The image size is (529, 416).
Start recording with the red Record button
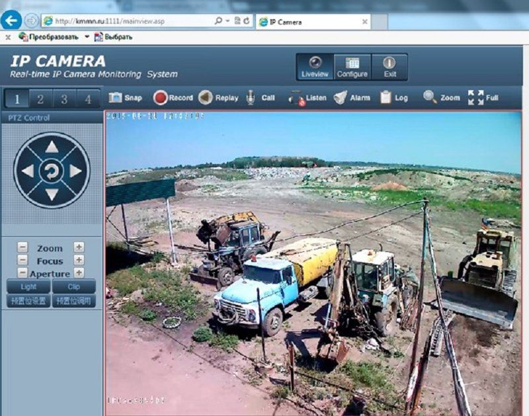click(161, 98)
